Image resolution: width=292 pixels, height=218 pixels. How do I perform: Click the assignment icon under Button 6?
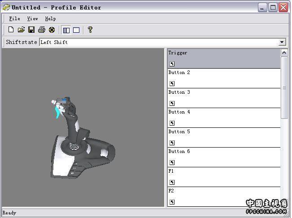(x=172, y=162)
